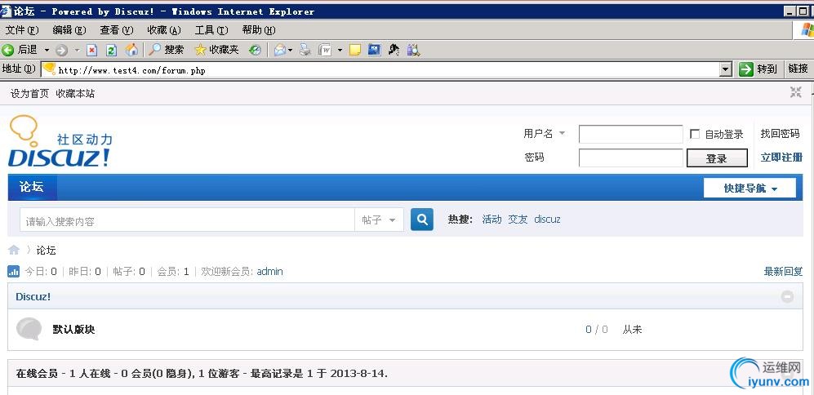This screenshot has height=395, width=814.
Task: Click the 登录 login button
Action: (717, 158)
